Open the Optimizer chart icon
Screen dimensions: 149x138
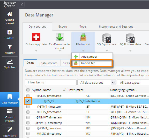(10, 62)
